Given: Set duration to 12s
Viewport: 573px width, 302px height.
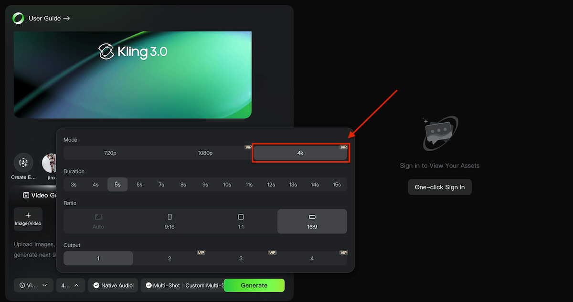Looking at the screenshot, I should [271, 185].
